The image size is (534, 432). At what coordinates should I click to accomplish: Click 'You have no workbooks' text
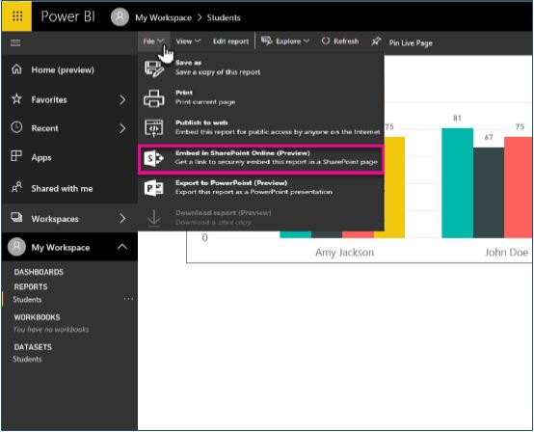click(x=51, y=330)
